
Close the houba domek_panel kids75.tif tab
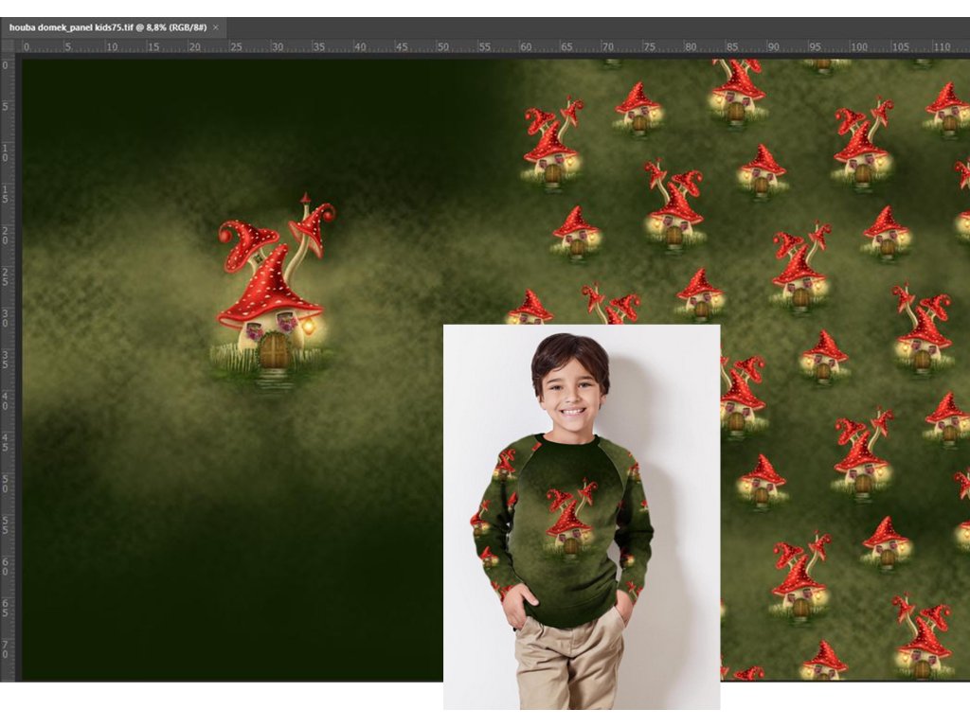tap(216, 27)
